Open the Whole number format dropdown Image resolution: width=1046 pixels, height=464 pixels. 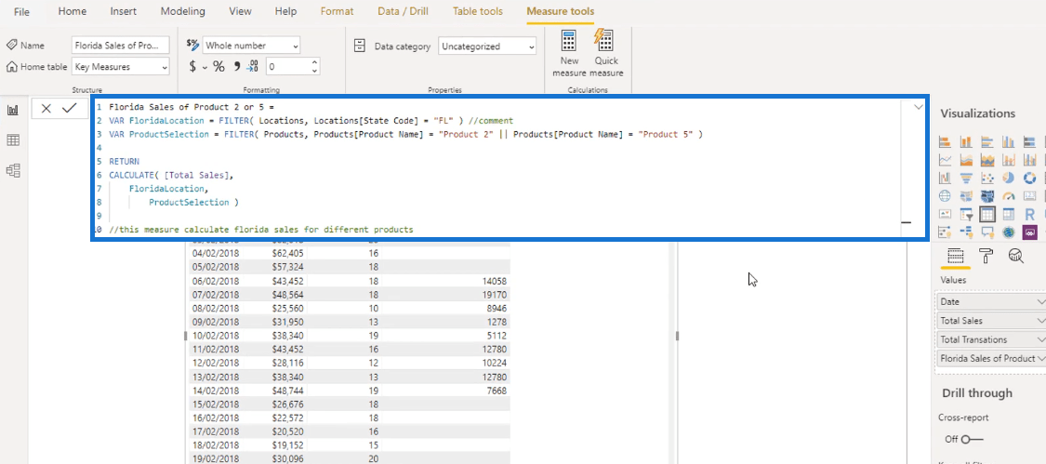pos(251,46)
